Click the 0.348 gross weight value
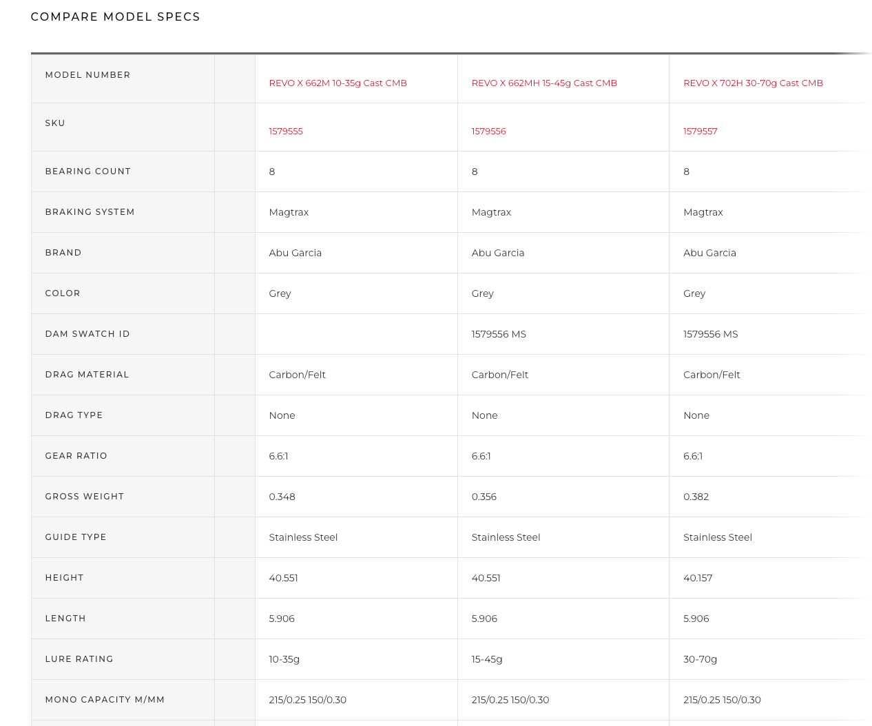Screen dimensions: 872x726 (x=282, y=497)
